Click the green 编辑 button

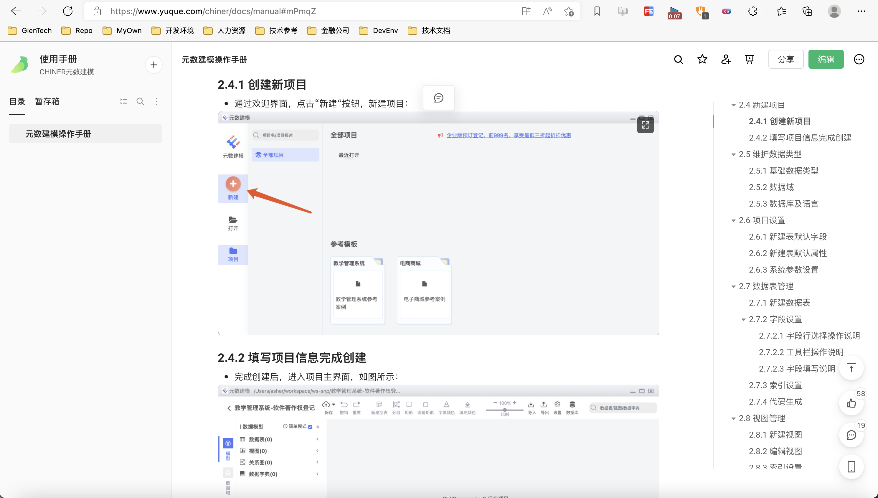pyautogui.click(x=826, y=60)
